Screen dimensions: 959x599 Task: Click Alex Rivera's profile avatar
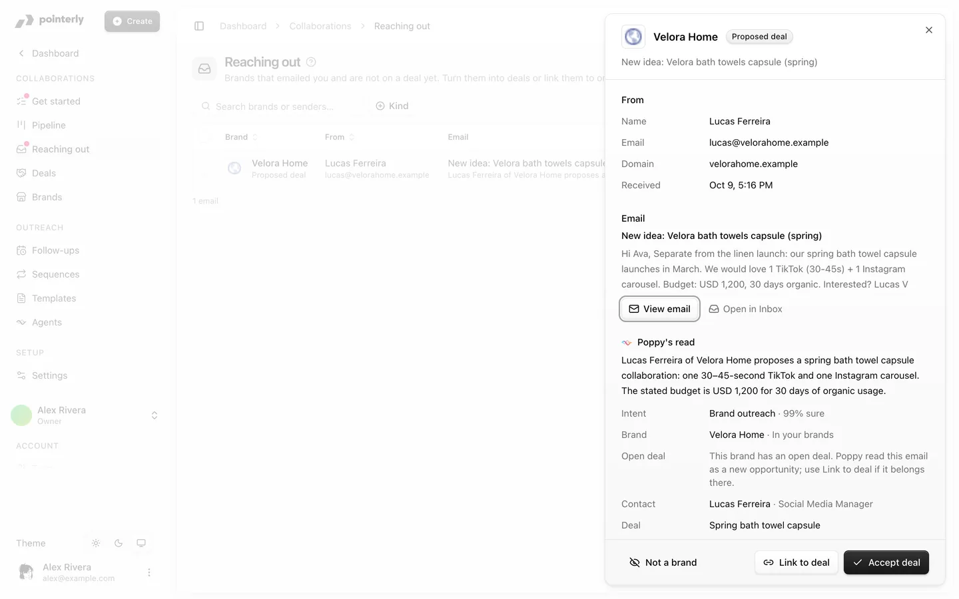(26, 572)
